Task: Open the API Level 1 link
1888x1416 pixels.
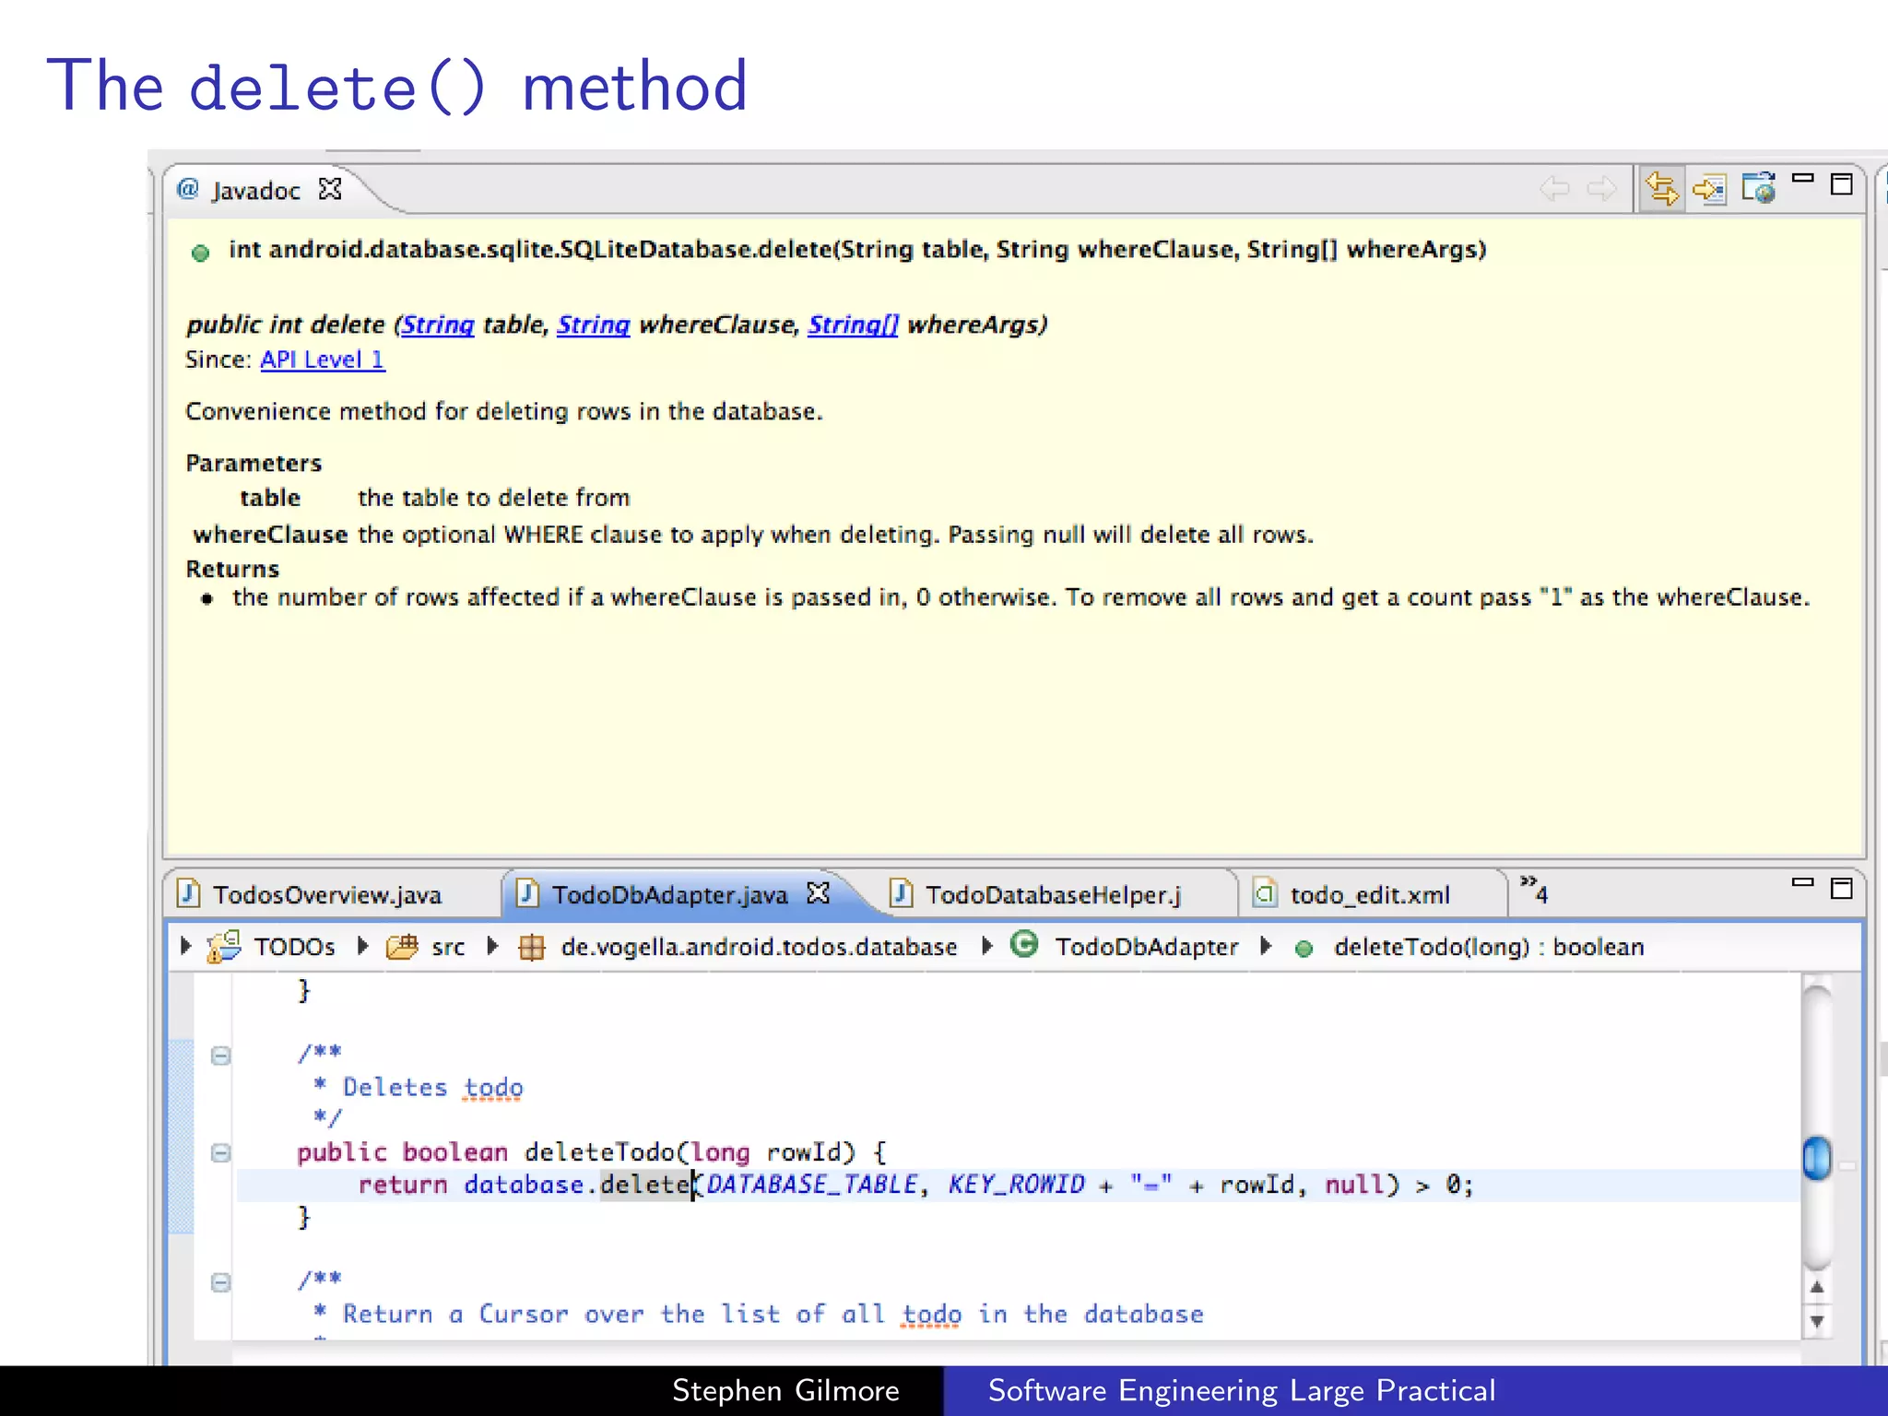Action: (x=323, y=360)
